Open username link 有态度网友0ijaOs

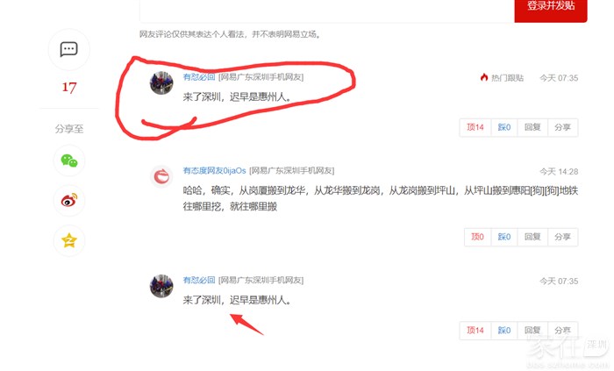[x=214, y=171]
